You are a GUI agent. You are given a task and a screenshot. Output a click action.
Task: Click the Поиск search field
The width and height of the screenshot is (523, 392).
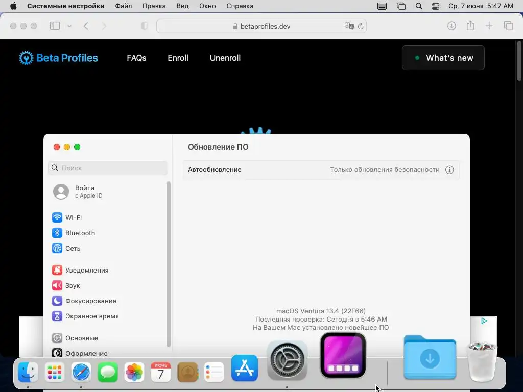pos(108,168)
